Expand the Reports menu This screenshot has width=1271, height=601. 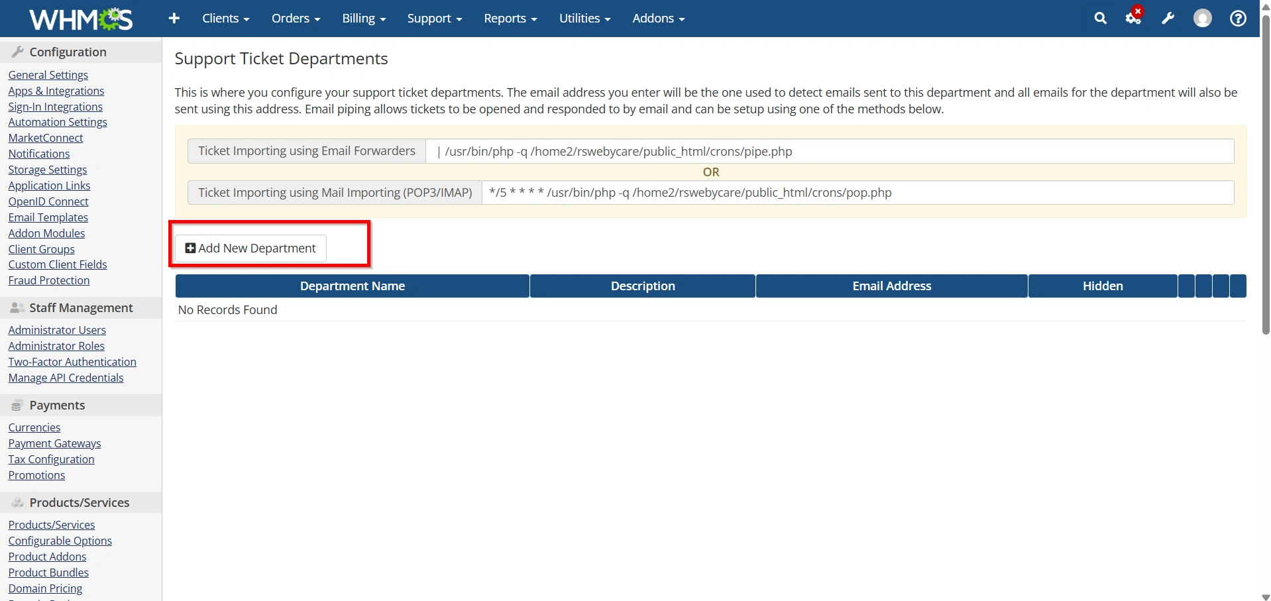(x=510, y=19)
